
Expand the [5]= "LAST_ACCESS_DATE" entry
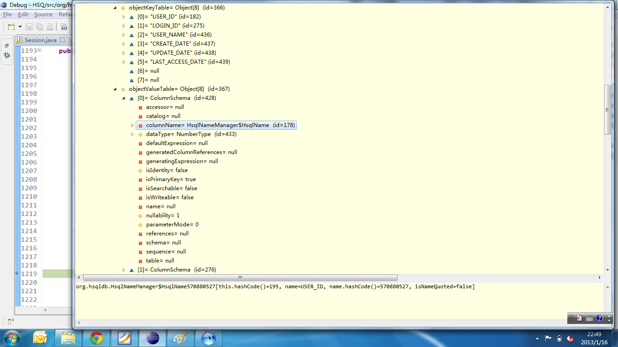pyautogui.click(x=124, y=62)
